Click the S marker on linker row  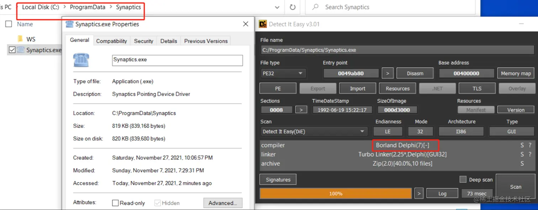coord(522,155)
